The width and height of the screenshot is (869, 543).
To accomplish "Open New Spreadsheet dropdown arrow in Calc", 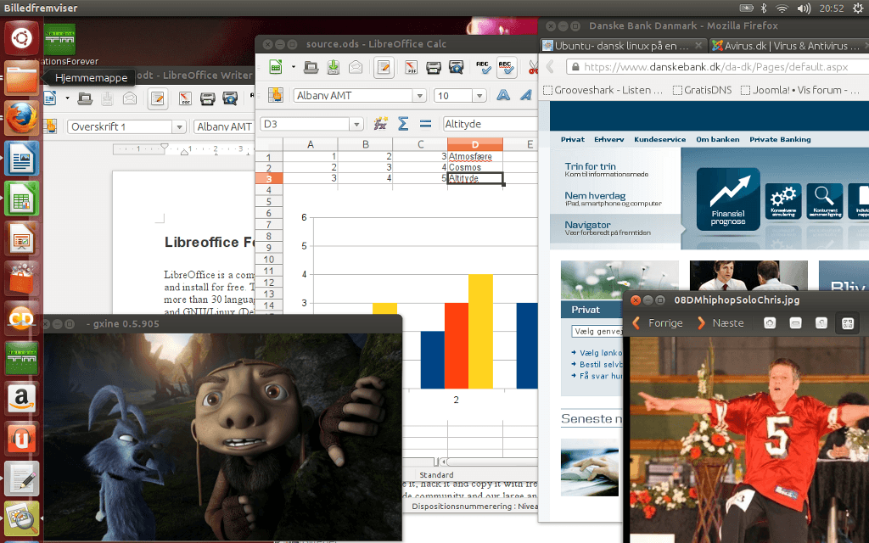I will click(293, 67).
